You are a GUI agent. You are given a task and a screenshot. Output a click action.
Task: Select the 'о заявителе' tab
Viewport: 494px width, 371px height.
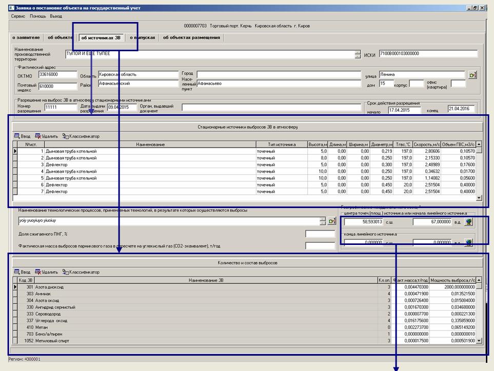click(x=26, y=37)
